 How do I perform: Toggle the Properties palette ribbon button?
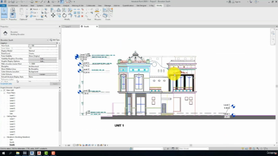pyautogui.click(x=13, y=15)
